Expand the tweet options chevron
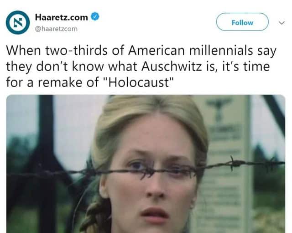292x233 pixels. click(x=282, y=23)
